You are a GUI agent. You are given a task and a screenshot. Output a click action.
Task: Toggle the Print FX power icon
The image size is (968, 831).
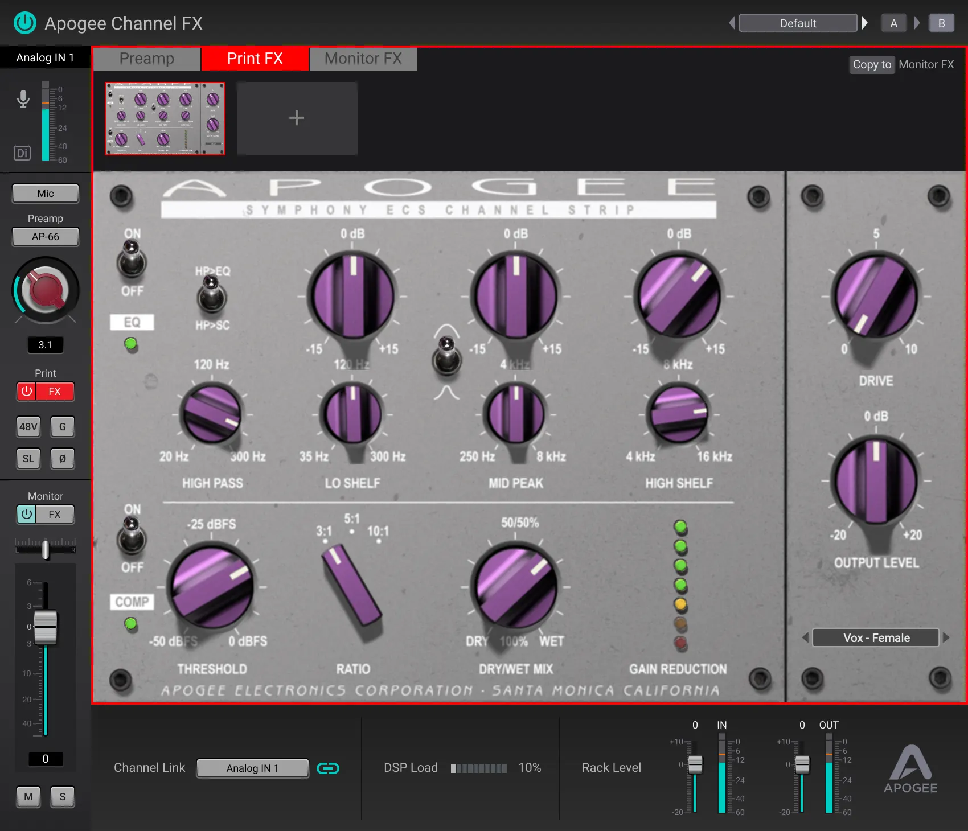27,392
